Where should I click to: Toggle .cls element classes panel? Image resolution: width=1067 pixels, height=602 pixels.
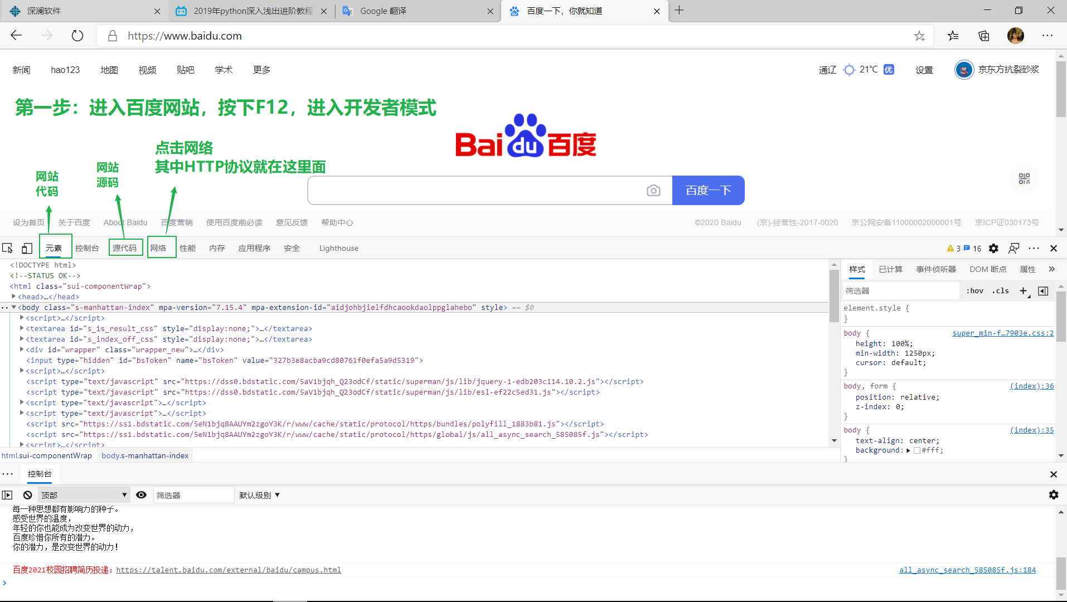pos(1000,291)
